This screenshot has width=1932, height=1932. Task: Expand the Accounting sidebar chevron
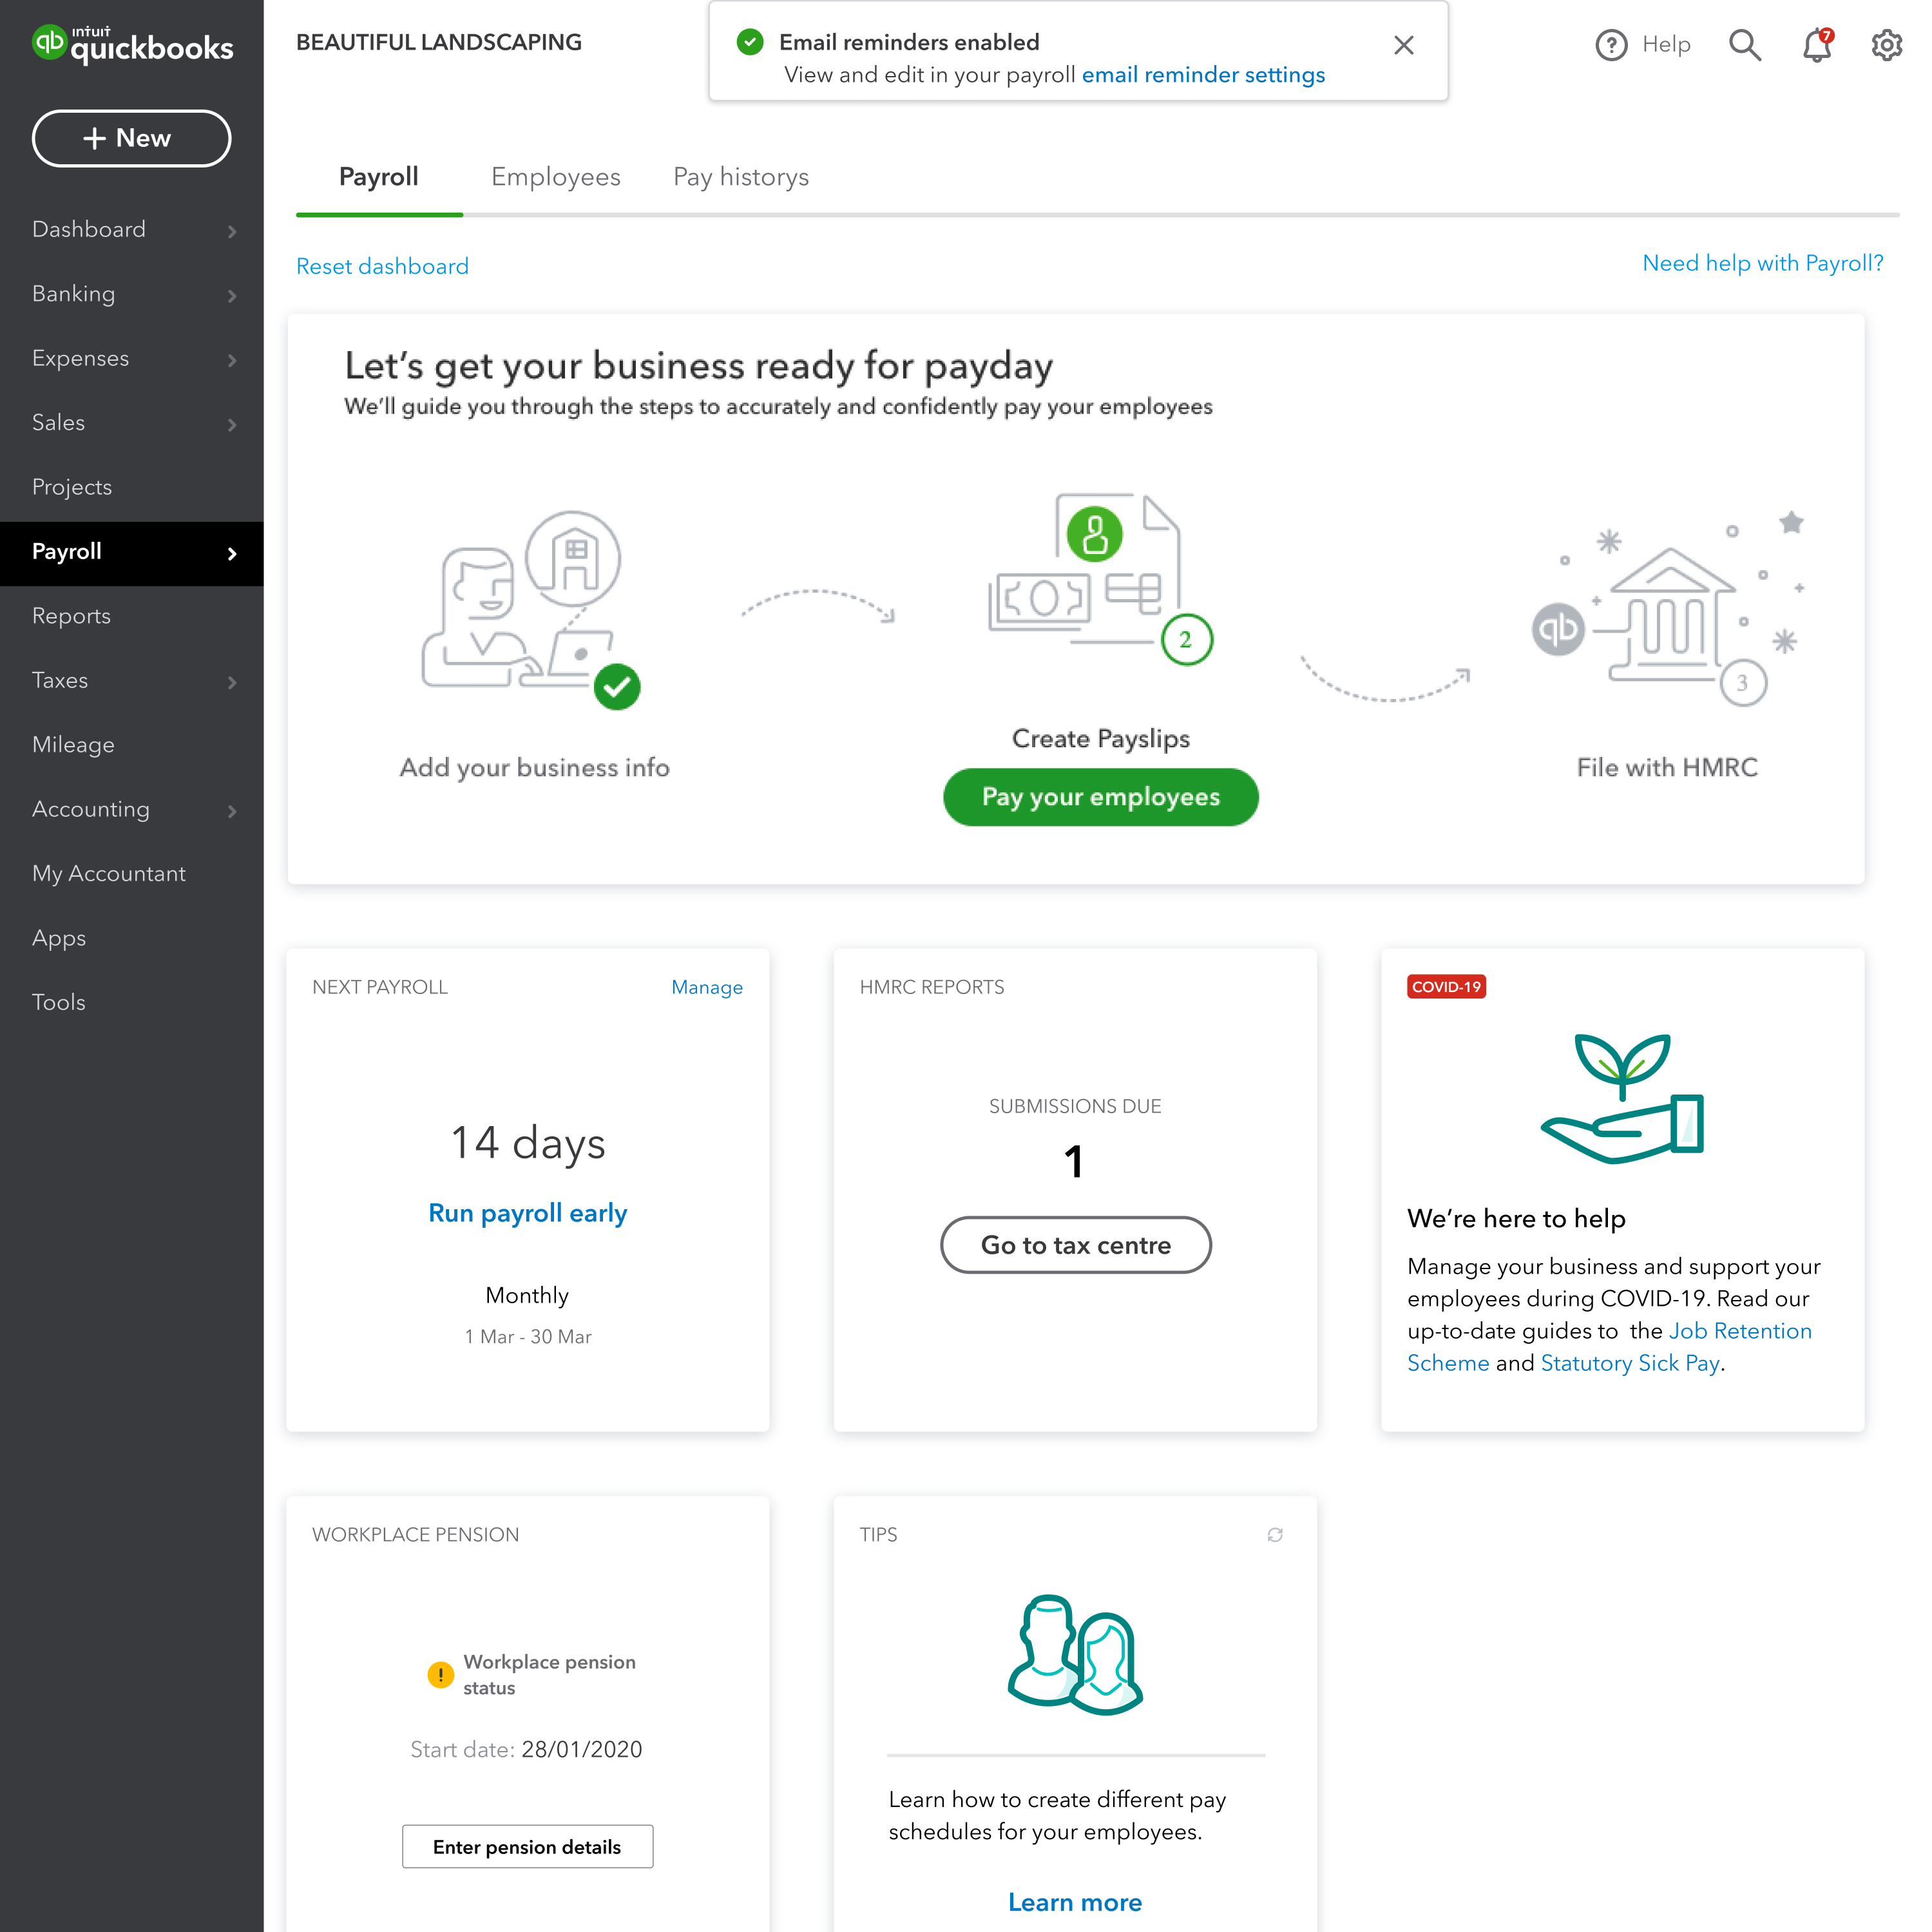pos(232,811)
